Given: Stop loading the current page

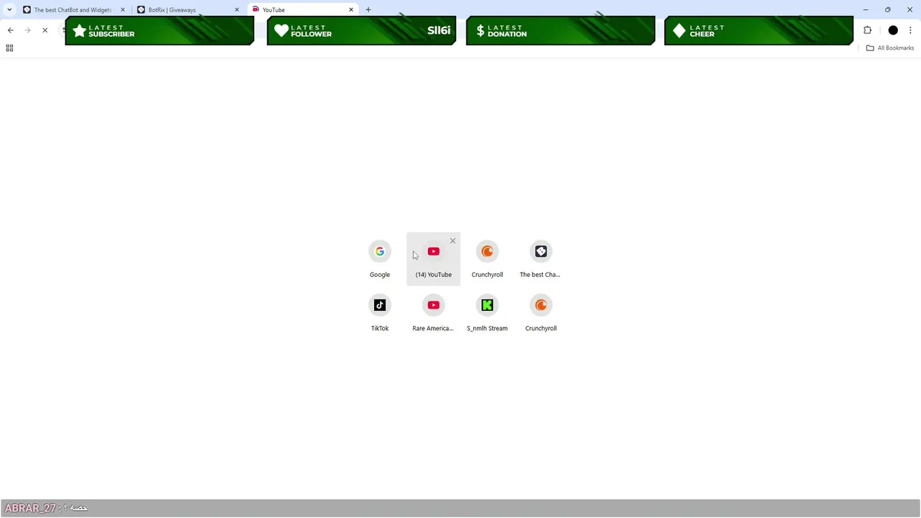Looking at the screenshot, I should pos(45,30).
